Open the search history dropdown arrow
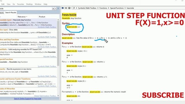The width and height of the screenshot is (185, 104). (55, 9)
